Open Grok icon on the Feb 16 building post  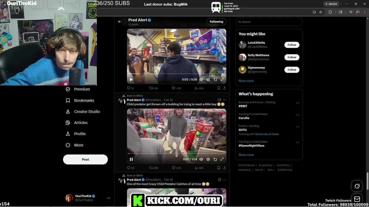click(219, 100)
